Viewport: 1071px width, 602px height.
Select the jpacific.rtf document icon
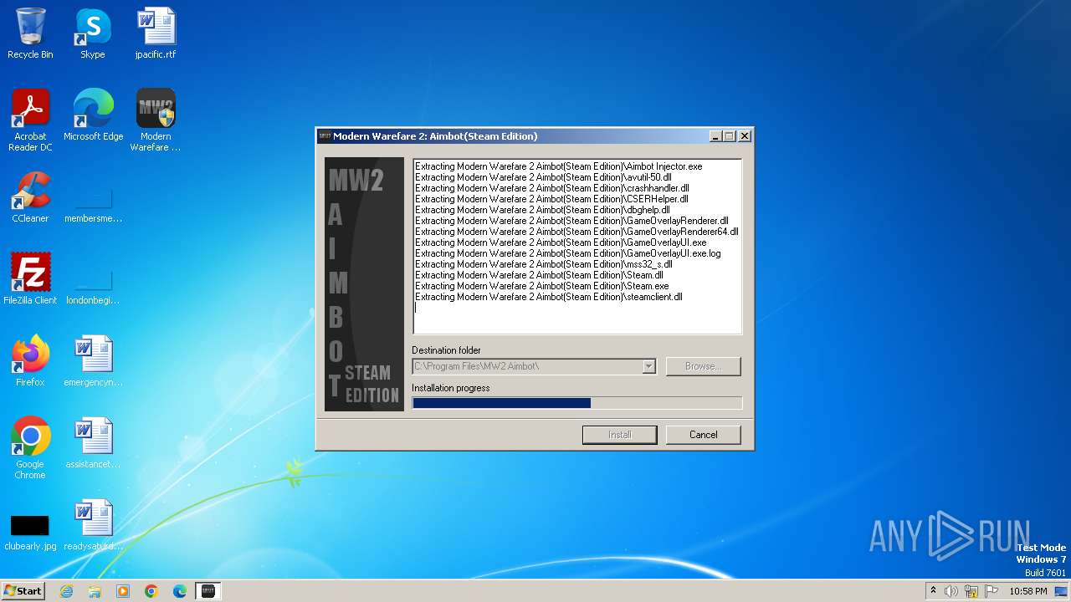pos(156,33)
